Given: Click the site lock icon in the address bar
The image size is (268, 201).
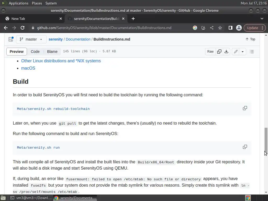Looking at the screenshot, I should coord(33,28).
